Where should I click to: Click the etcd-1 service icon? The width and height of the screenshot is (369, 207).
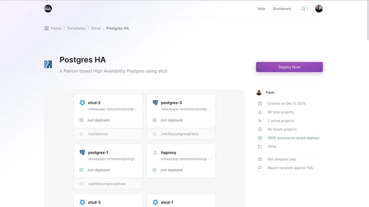155,202
